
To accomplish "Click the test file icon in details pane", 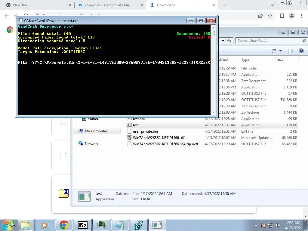I will (85, 196).
